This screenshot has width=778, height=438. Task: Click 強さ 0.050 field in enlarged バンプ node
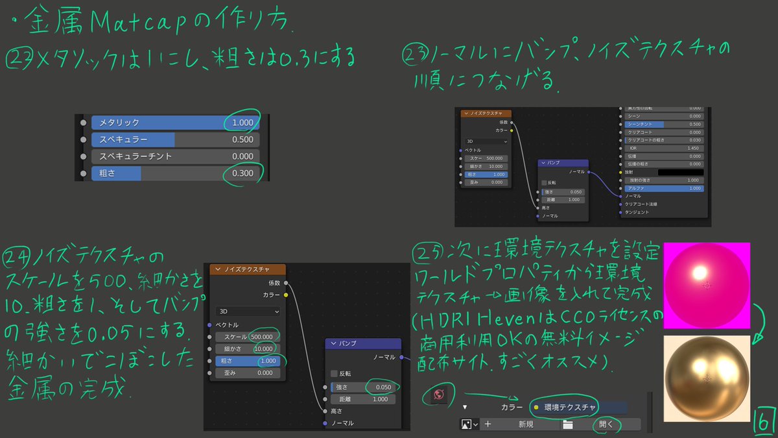click(363, 387)
